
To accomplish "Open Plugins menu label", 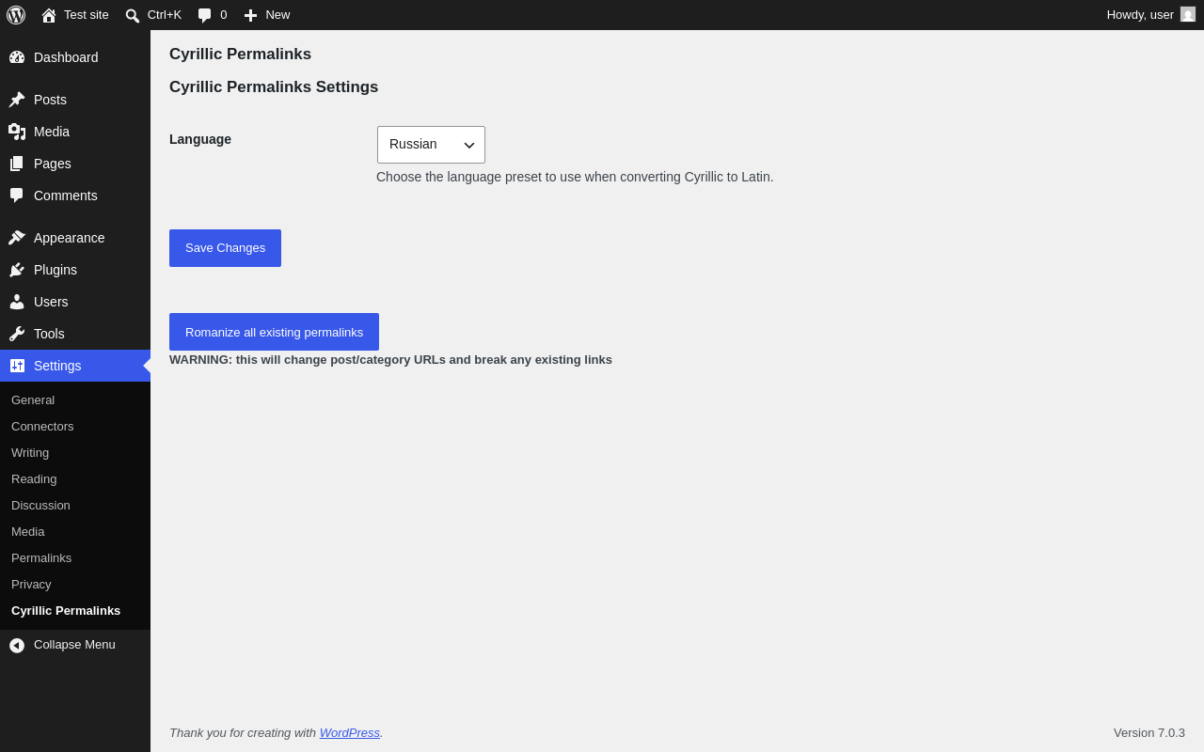I will 55,270.
